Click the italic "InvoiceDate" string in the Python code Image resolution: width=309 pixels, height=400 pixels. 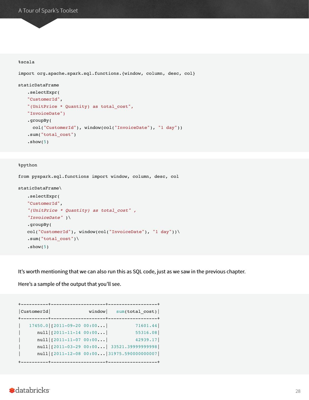[x=45, y=217]
